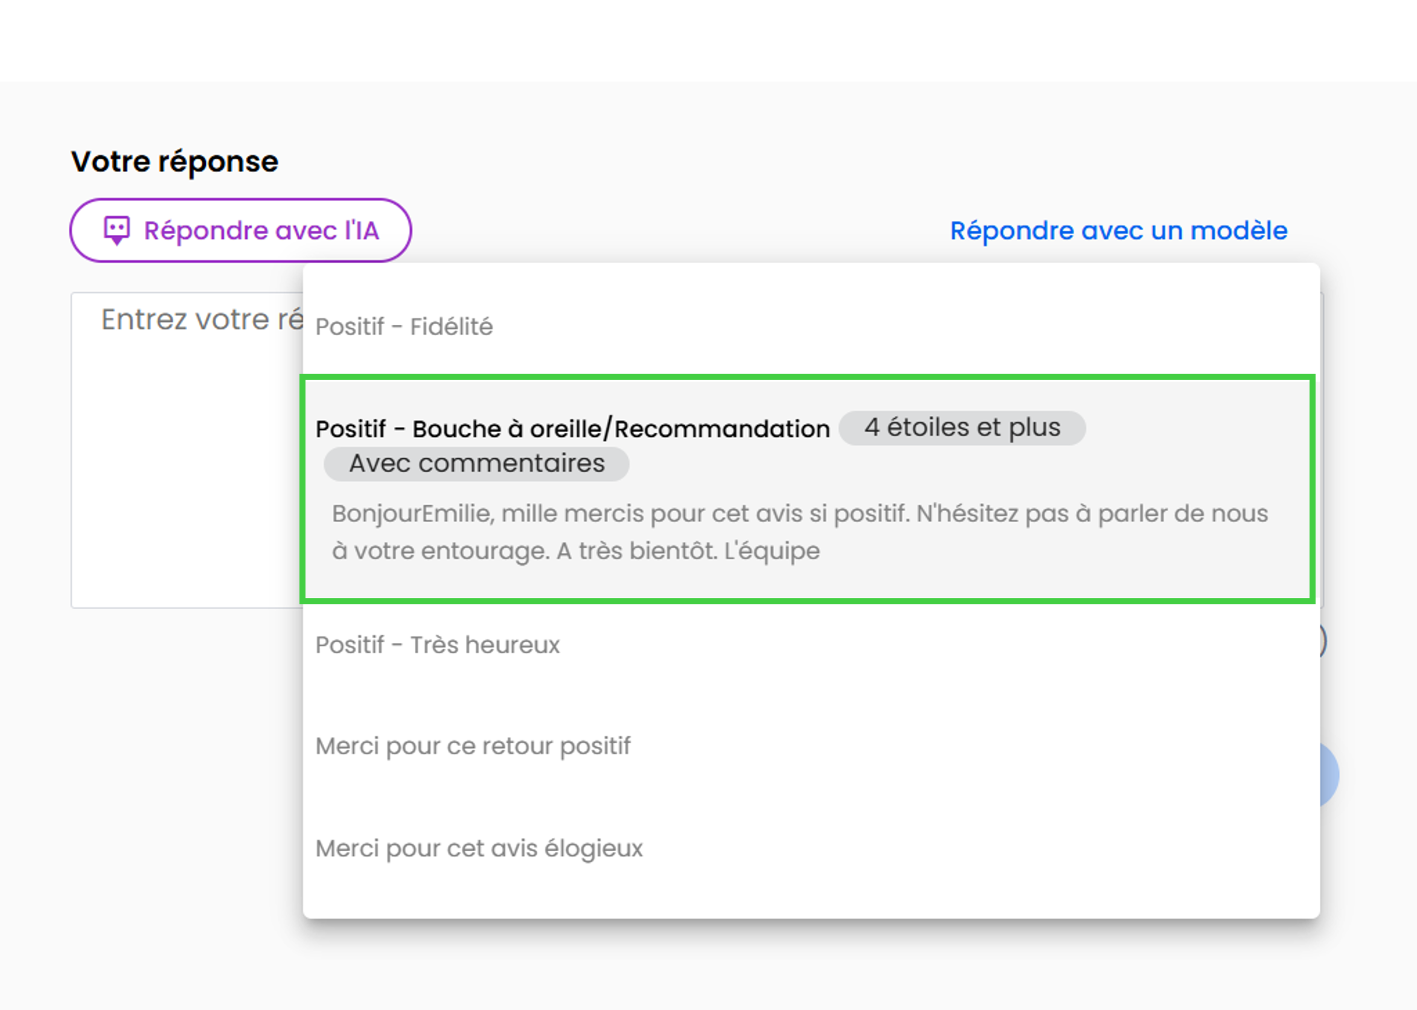This screenshot has width=1417, height=1010.
Task: Click the Répondre avec l'IA button
Action: coord(241,231)
